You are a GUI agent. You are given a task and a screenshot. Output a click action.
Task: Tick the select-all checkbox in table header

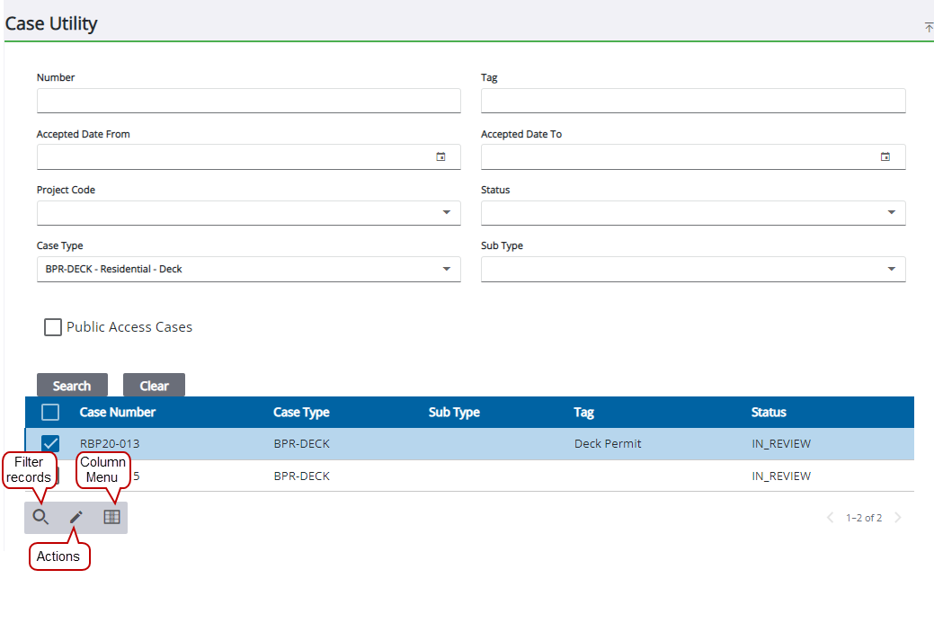click(x=50, y=412)
